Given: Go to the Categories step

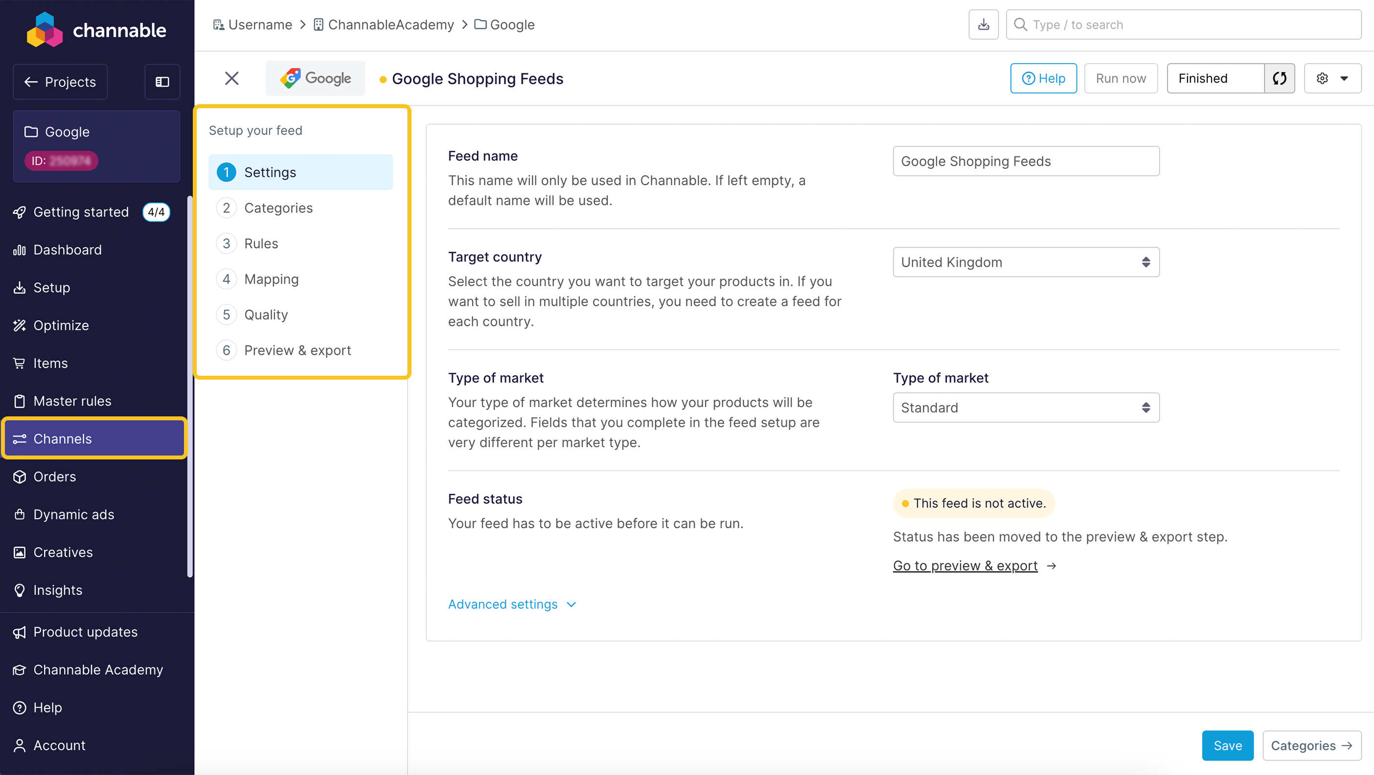Looking at the screenshot, I should [x=278, y=208].
